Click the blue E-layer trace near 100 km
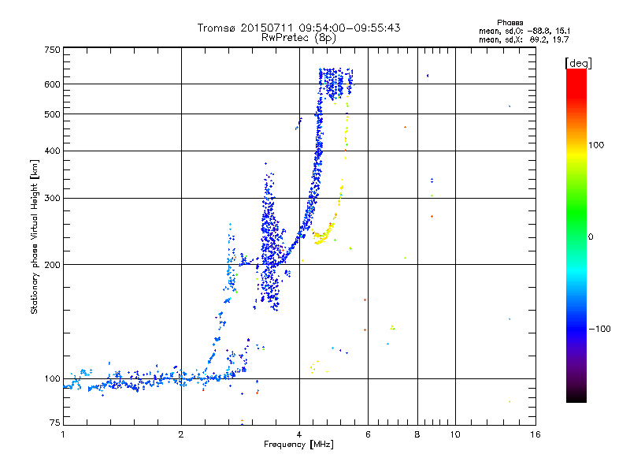 pos(154,379)
